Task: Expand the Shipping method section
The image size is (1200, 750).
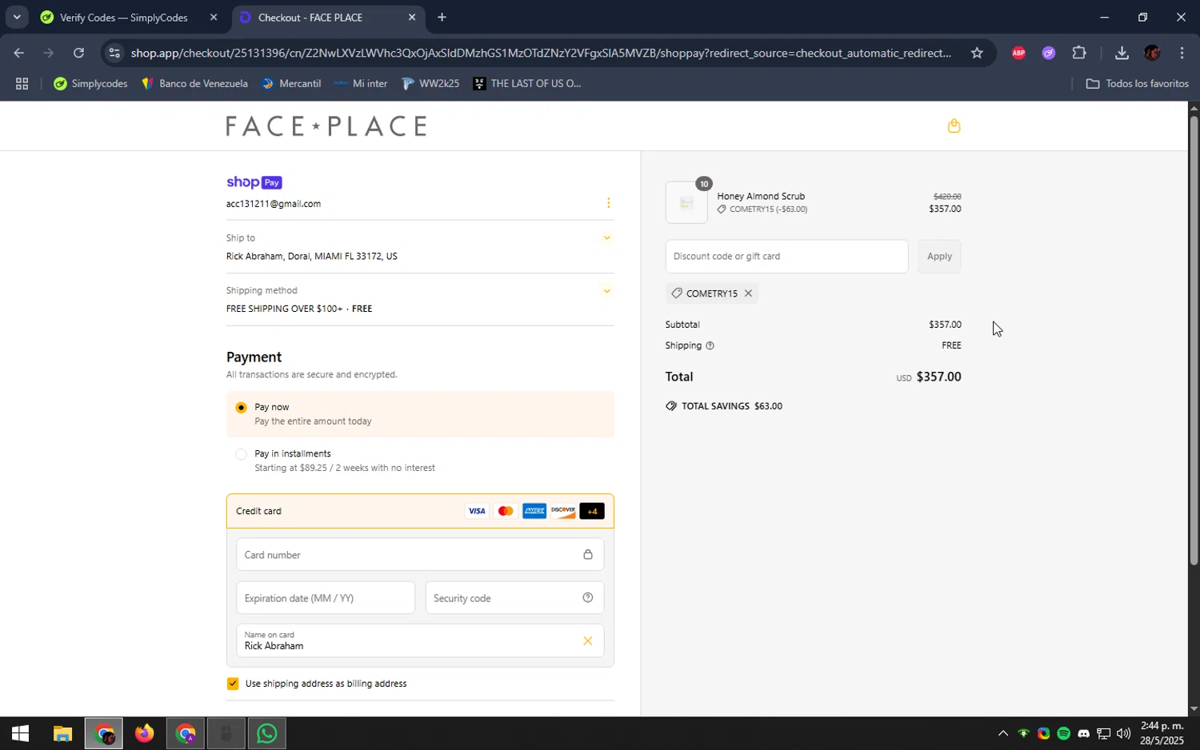Action: (606, 290)
